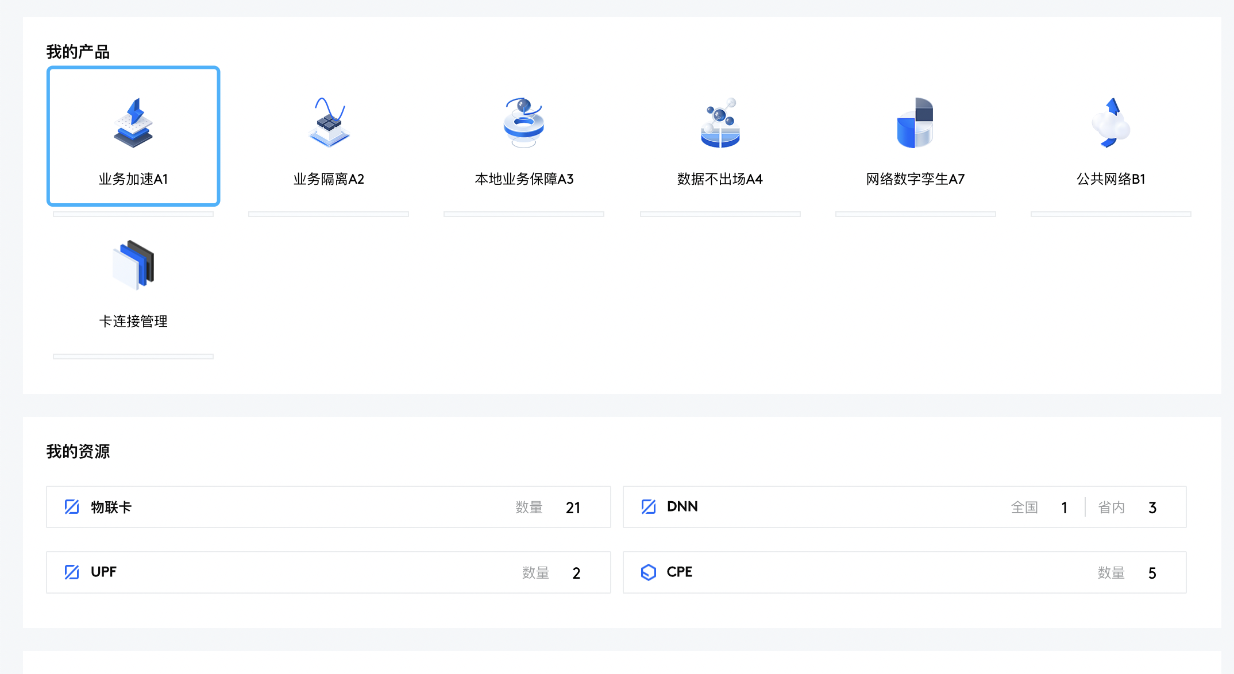
Task: Select the 公共网络B1 cloud arrow icon
Action: pos(1110,122)
